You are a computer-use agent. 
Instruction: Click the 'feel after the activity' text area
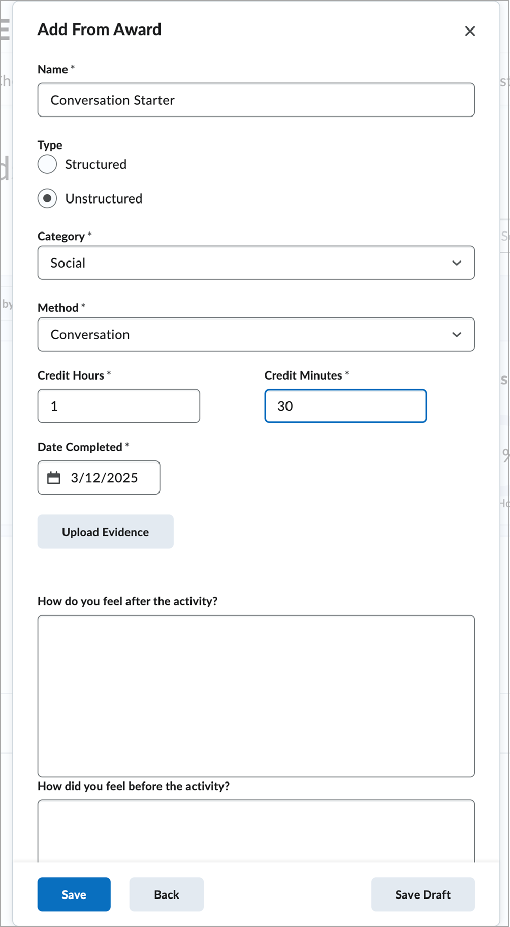pyautogui.click(x=256, y=696)
